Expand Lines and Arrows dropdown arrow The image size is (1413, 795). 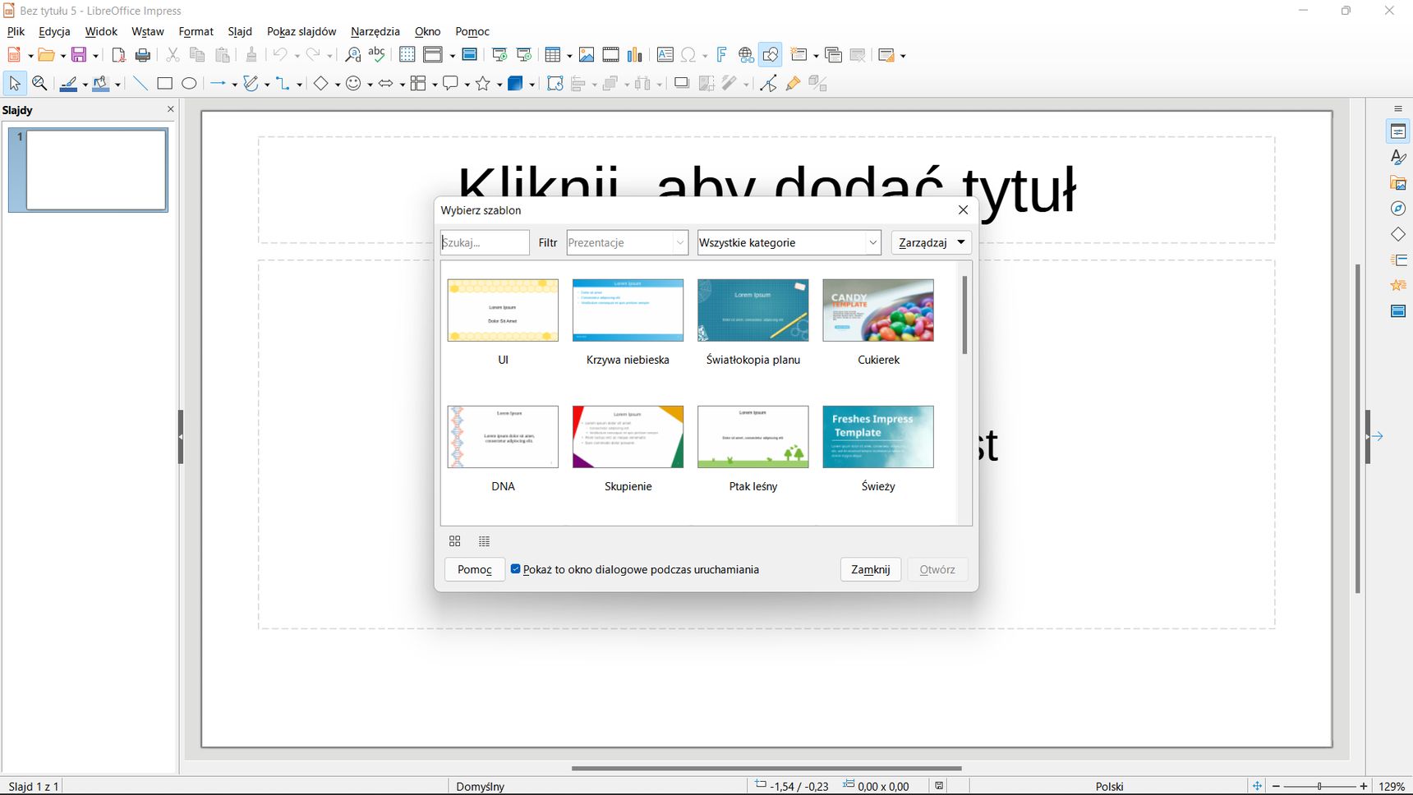click(x=234, y=85)
